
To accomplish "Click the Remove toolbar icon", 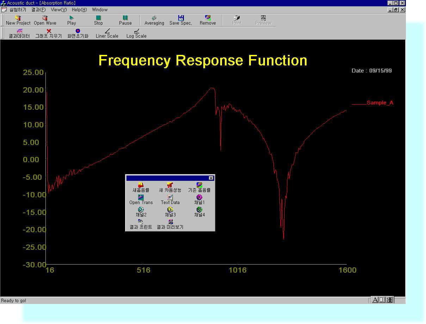I will tap(208, 20).
